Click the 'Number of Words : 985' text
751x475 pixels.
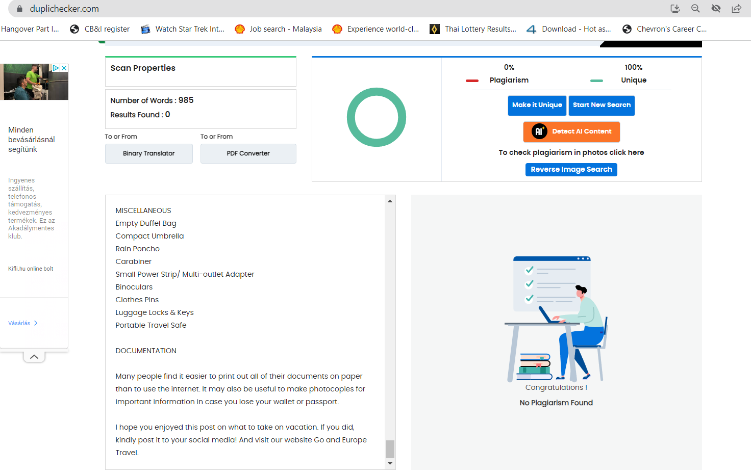click(152, 100)
